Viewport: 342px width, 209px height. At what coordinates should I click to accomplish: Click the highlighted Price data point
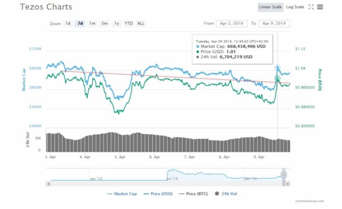[x=278, y=78]
